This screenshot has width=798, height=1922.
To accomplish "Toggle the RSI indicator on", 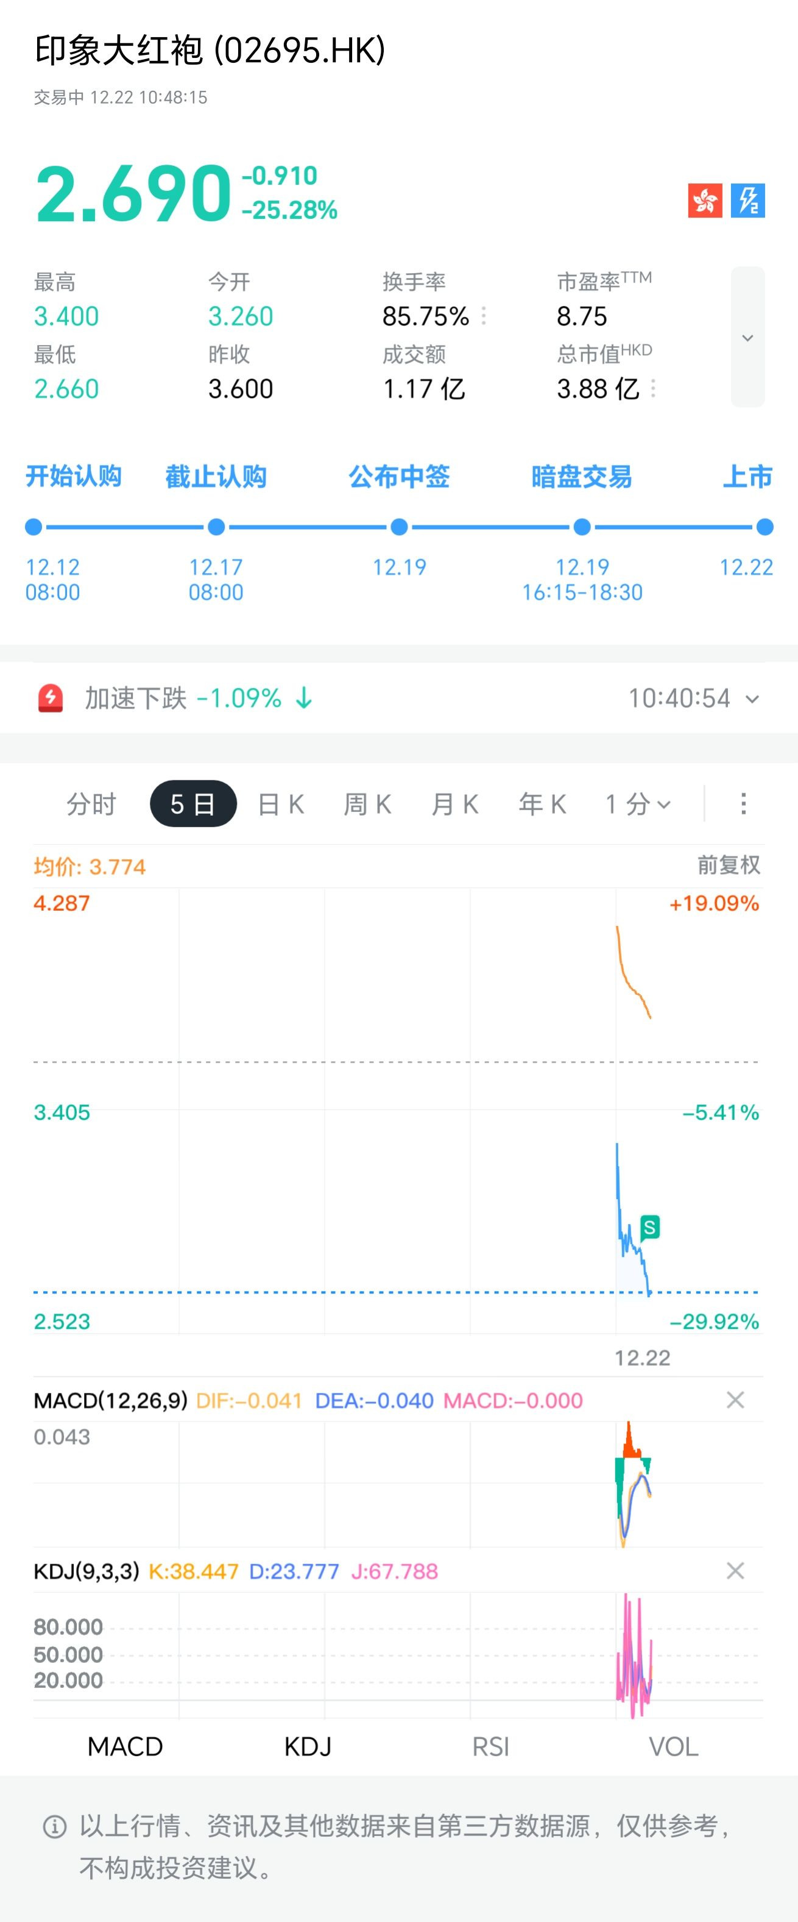I will click(x=491, y=1746).
